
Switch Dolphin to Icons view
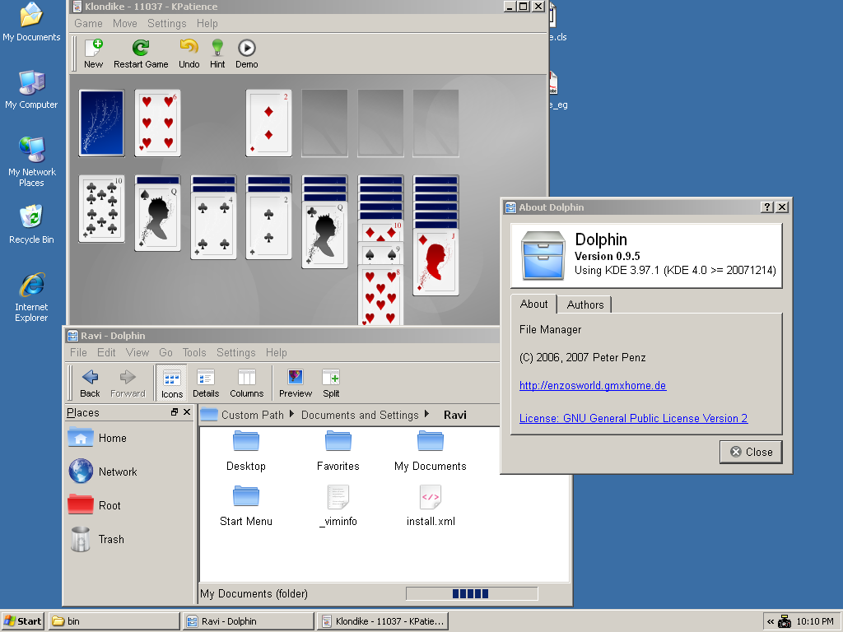[x=172, y=383]
